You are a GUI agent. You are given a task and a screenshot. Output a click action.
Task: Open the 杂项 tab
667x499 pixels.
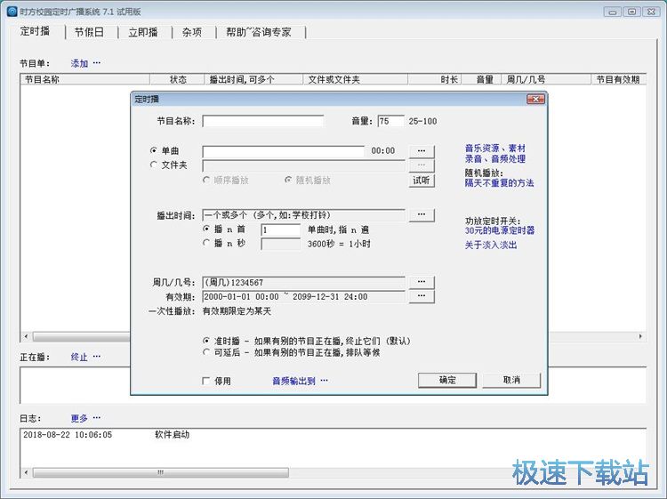[192, 32]
